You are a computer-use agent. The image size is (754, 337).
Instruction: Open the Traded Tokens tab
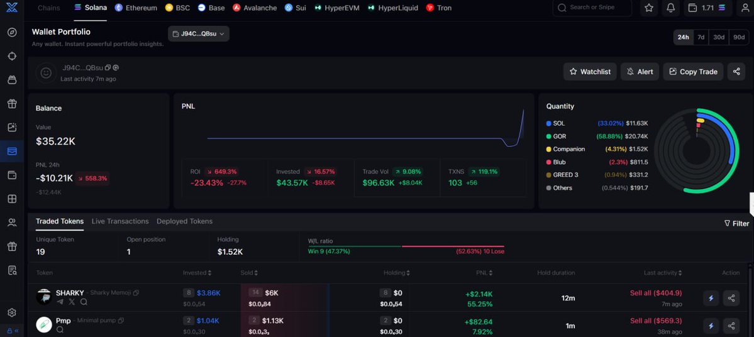pyautogui.click(x=60, y=221)
